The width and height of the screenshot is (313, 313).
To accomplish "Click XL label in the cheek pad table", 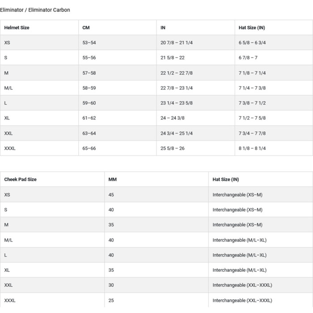I will click(7, 270).
